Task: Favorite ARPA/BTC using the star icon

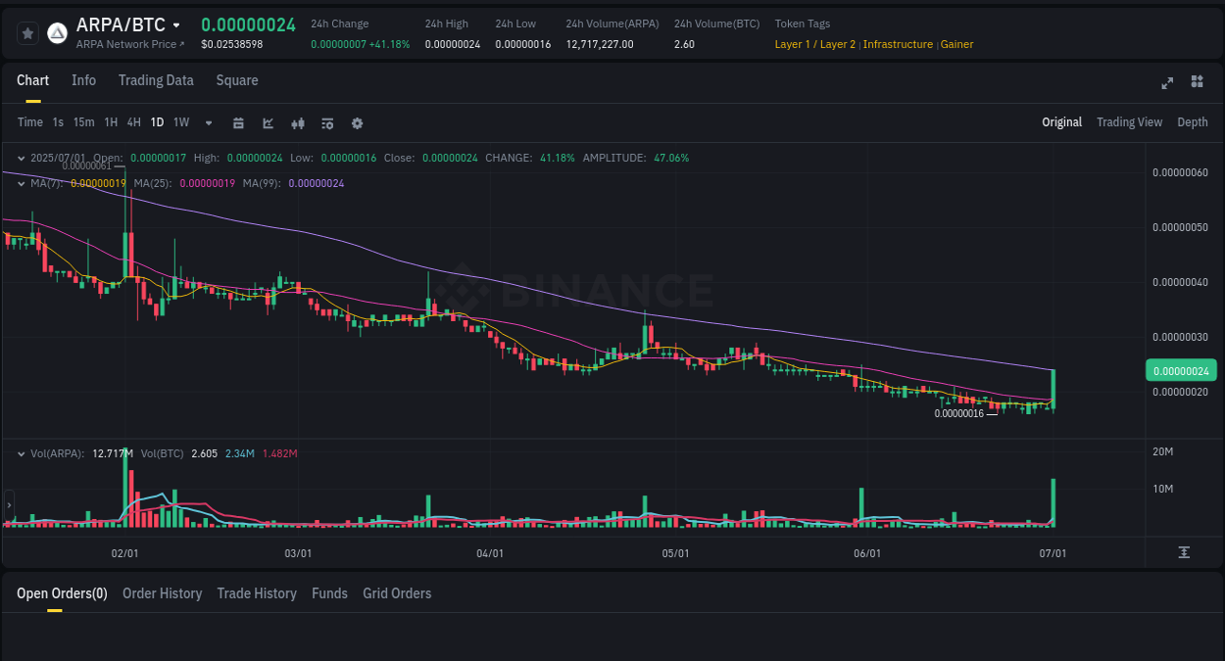Action: click(x=26, y=32)
